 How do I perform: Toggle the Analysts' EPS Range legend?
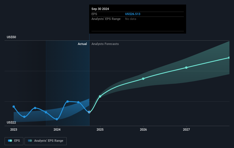pos(46,141)
